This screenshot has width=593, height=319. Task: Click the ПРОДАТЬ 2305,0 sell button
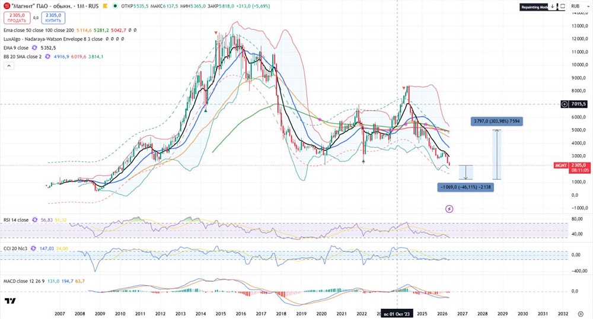pyautogui.click(x=17, y=18)
